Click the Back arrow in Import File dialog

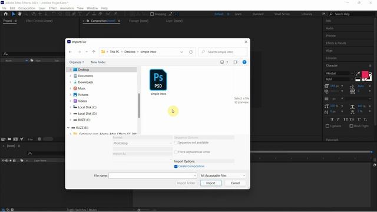[x=71, y=52]
